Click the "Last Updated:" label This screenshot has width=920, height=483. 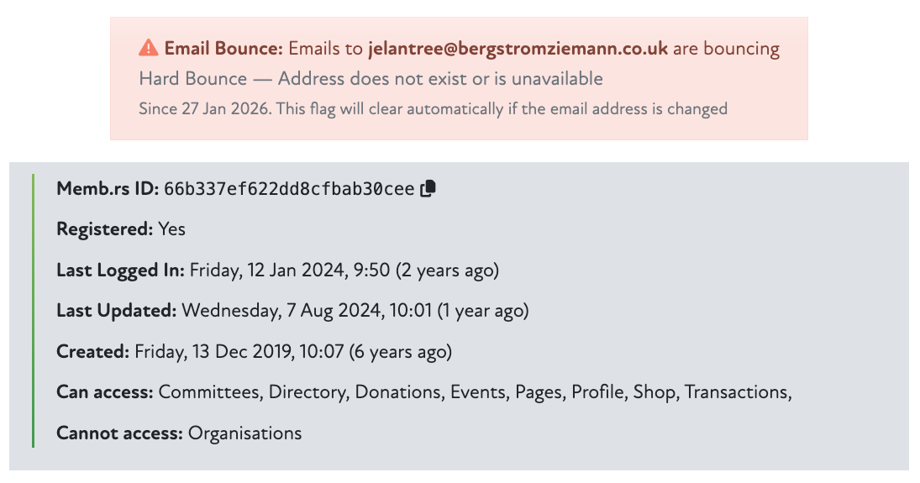(117, 311)
